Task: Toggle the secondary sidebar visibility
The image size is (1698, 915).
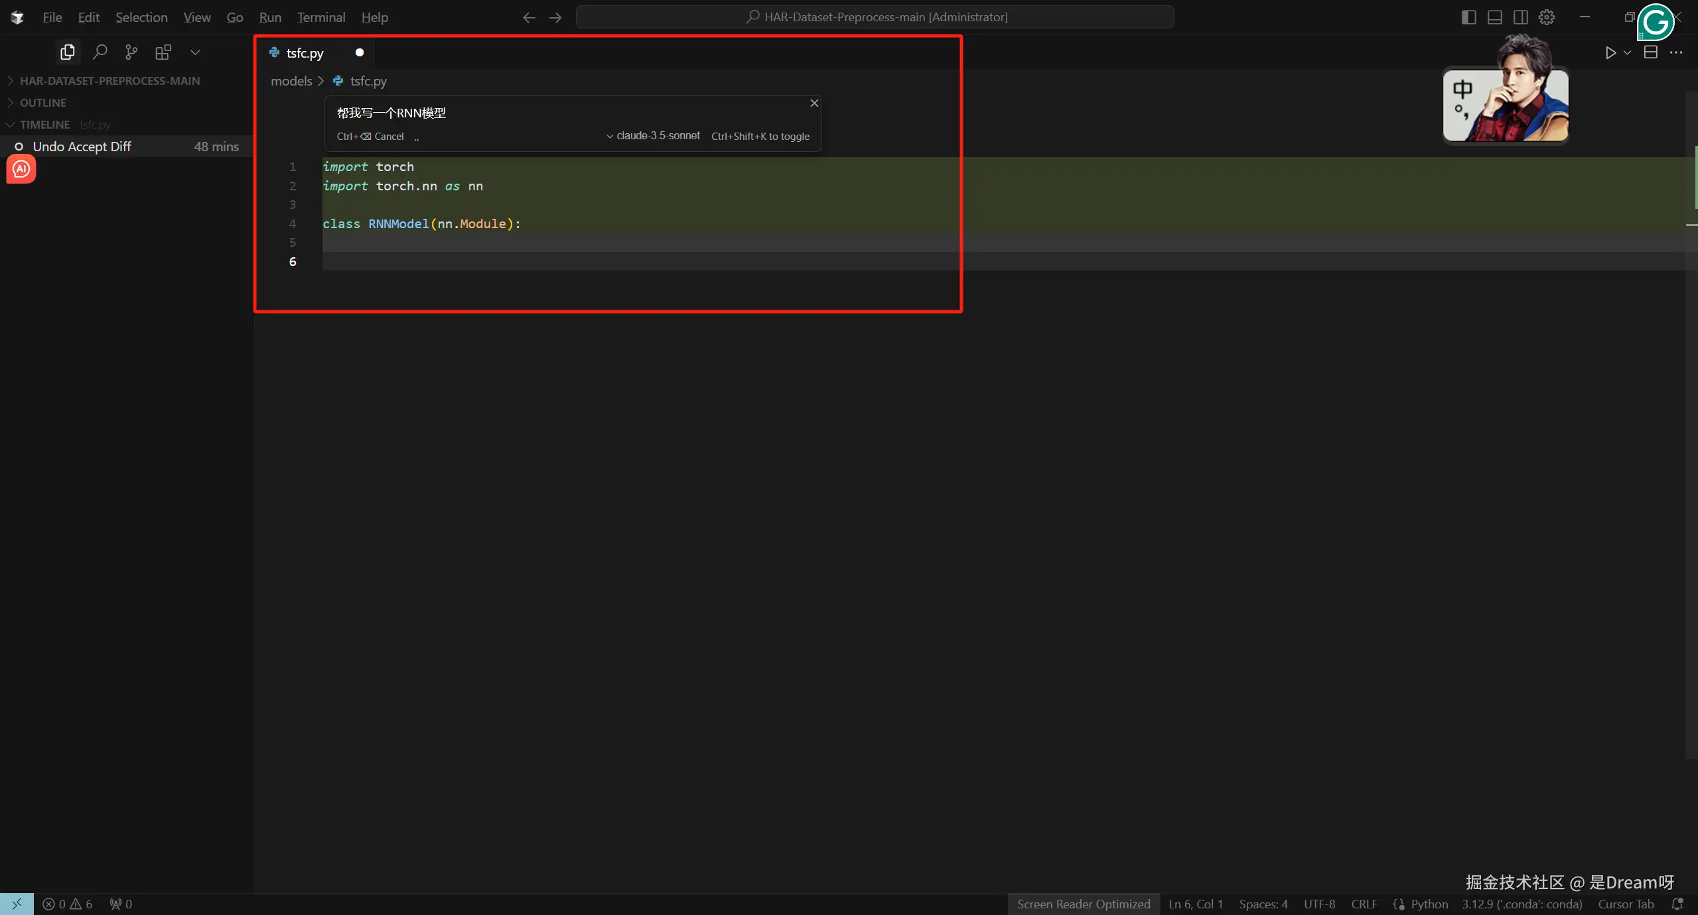Action: [x=1520, y=17]
